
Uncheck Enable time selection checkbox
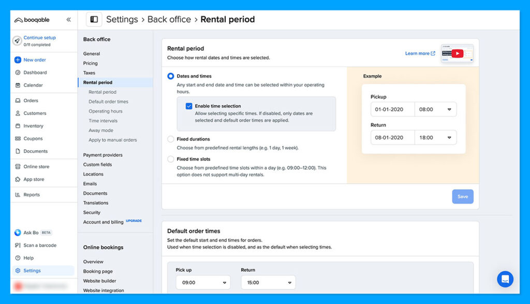(189, 106)
